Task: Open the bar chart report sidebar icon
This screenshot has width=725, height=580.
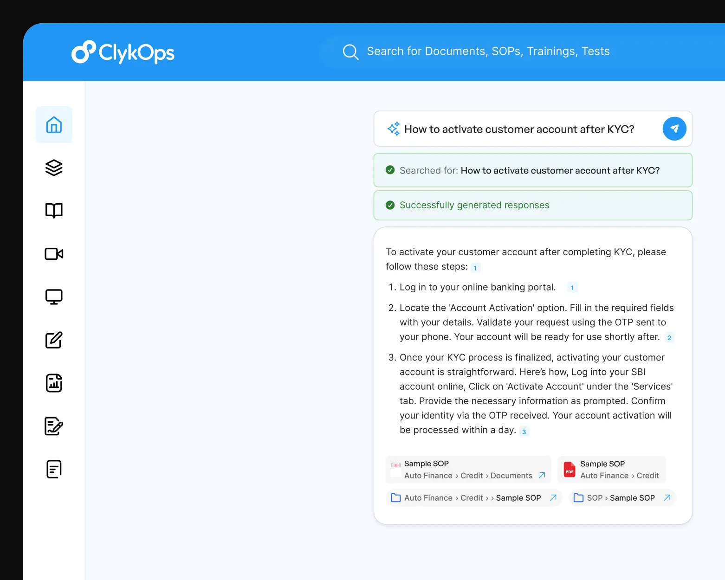Action: click(x=54, y=383)
